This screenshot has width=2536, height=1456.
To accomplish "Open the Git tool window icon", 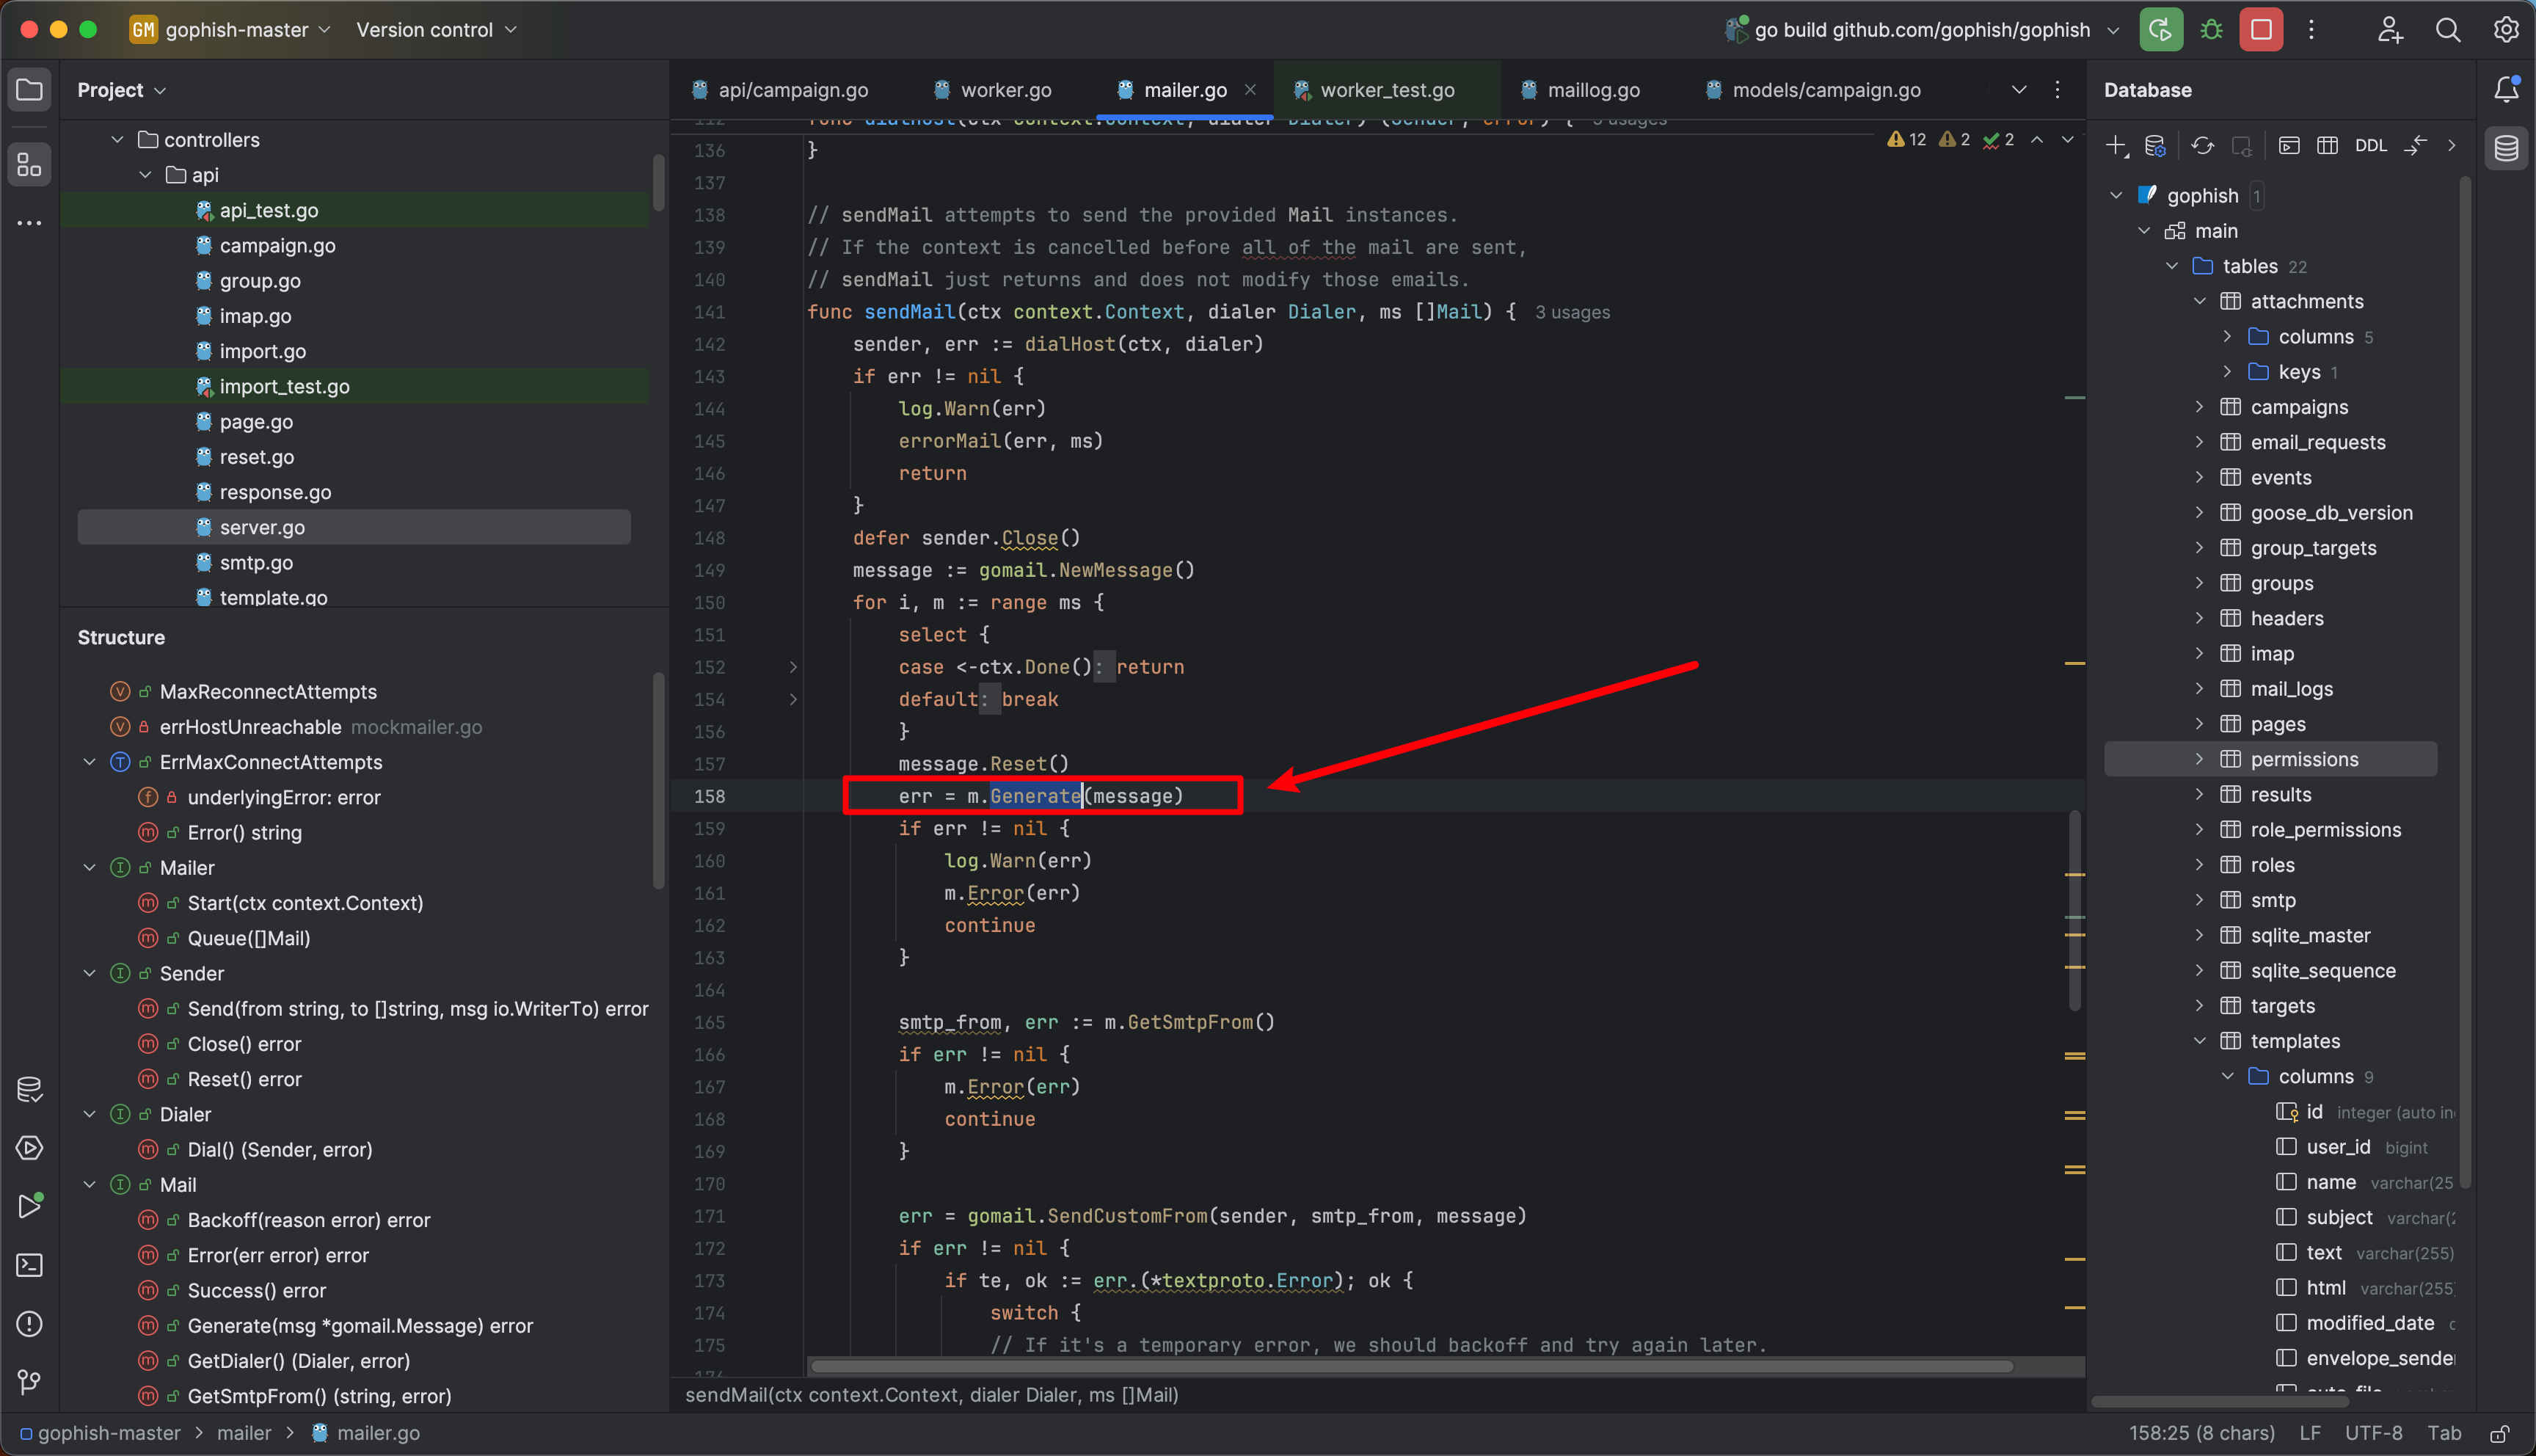I will (30, 1382).
